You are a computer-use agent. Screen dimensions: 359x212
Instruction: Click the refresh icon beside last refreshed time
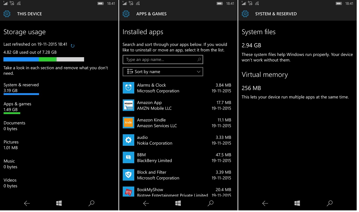click(x=72, y=46)
